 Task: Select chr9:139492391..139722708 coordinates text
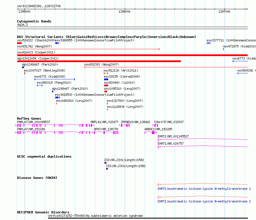point(39,6)
